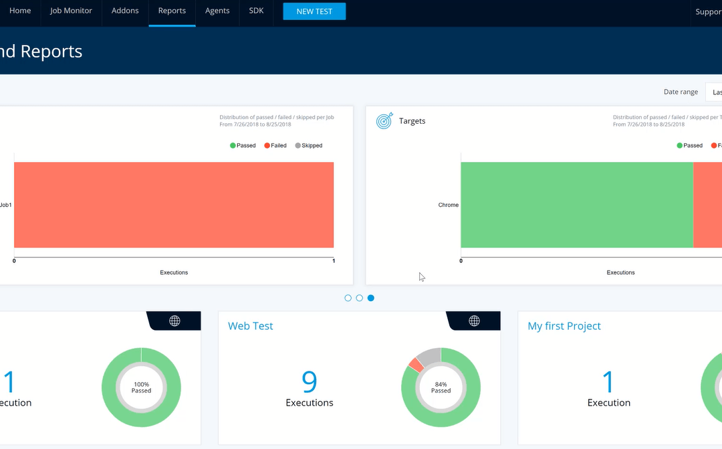Click the Targets bullseye icon
Image resolution: width=722 pixels, height=449 pixels.
click(x=384, y=121)
